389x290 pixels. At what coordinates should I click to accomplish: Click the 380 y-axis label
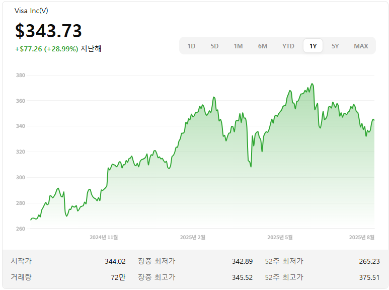coord(21,75)
